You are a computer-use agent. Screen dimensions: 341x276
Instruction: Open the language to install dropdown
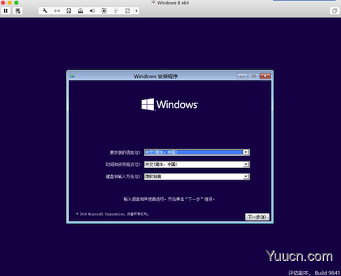(197, 152)
